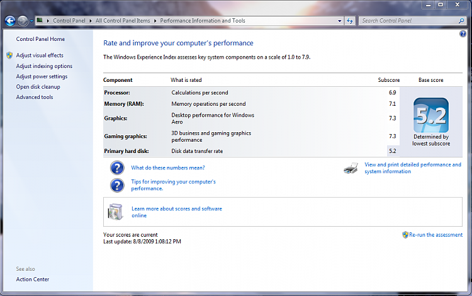The width and height of the screenshot is (472, 296).
Task: Open Tips for improving your computer's performance
Action: coord(174,185)
